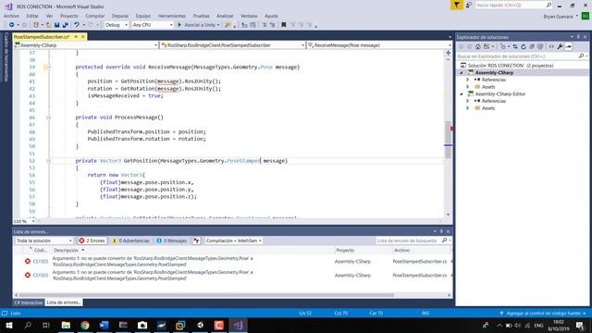Screen dimensions: 592x333
Task: Open the RosSharp.RosBridgeClient.PoseStampedSubscriber class dropdown
Action: [232, 45]
